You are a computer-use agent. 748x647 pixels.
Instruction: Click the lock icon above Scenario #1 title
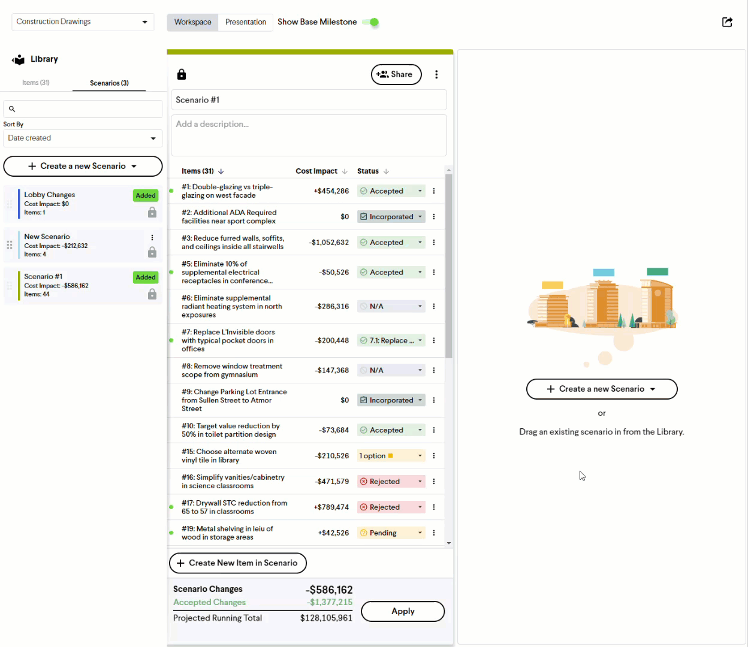click(182, 74)
